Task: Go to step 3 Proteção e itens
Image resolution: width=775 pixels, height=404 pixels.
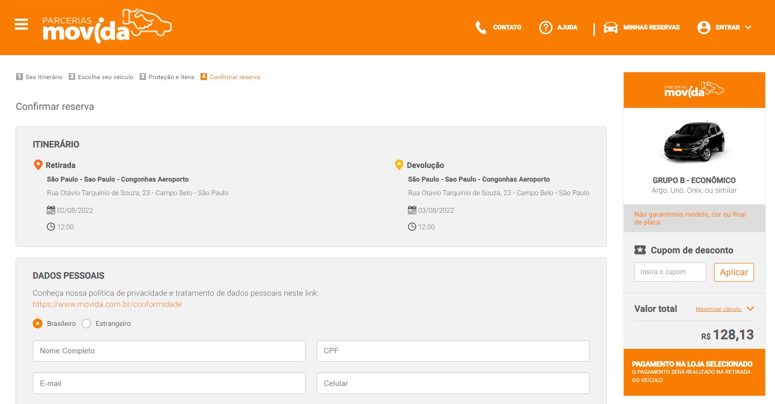Action: pos(167,77)
